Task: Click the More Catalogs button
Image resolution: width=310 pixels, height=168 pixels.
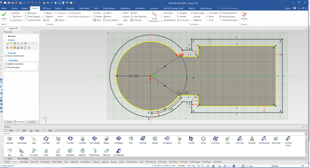Action: [x=23, y=158]
